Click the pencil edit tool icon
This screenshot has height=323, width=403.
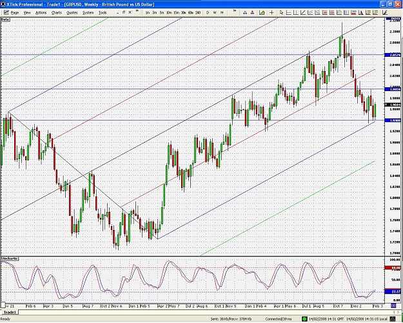click(385, 12)
